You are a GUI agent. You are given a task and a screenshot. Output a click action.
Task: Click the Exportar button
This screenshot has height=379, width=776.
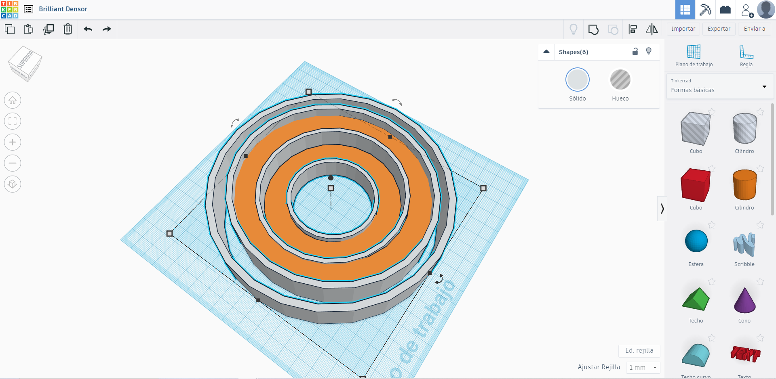click(x=719, y=29)
